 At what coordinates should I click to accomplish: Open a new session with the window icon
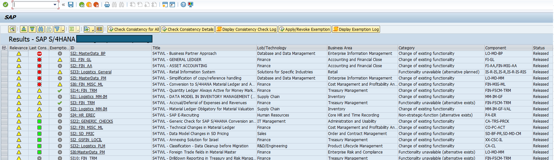click(165, 5)
